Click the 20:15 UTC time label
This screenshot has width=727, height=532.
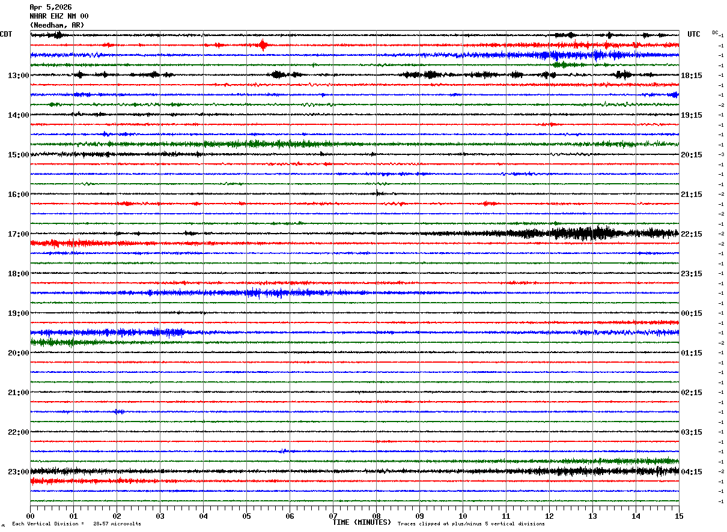click(692, 155)
